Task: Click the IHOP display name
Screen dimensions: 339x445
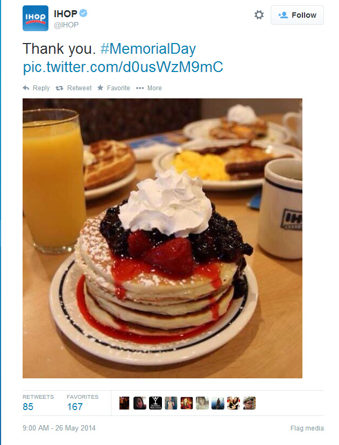Action: (x=65, y=13)
